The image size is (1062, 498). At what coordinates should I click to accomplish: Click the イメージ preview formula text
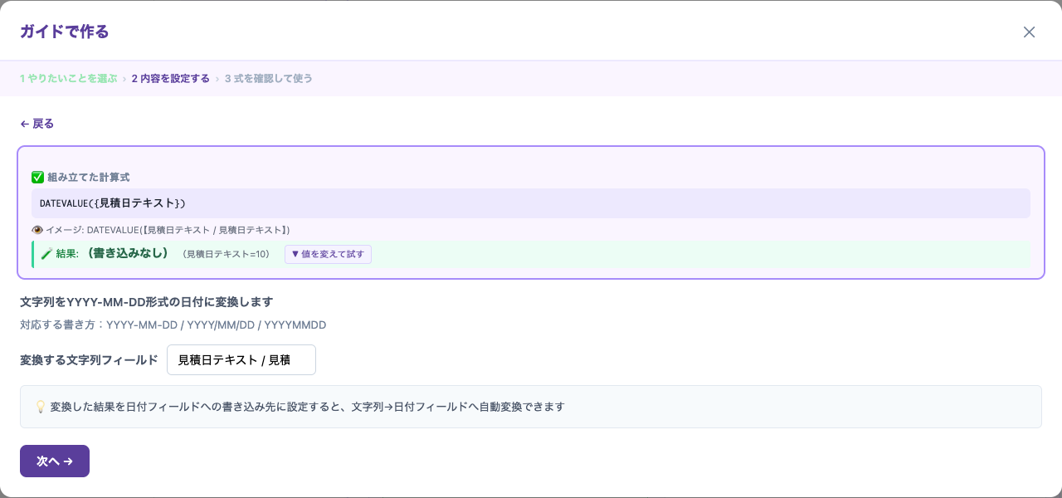tap(168, 230)
